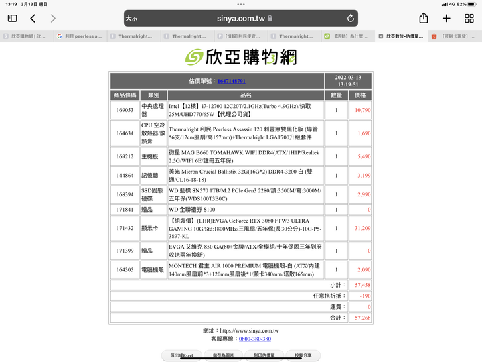
Task: Select the Thermalright Peerless Assassin 120 row
Action: point(241,133)
